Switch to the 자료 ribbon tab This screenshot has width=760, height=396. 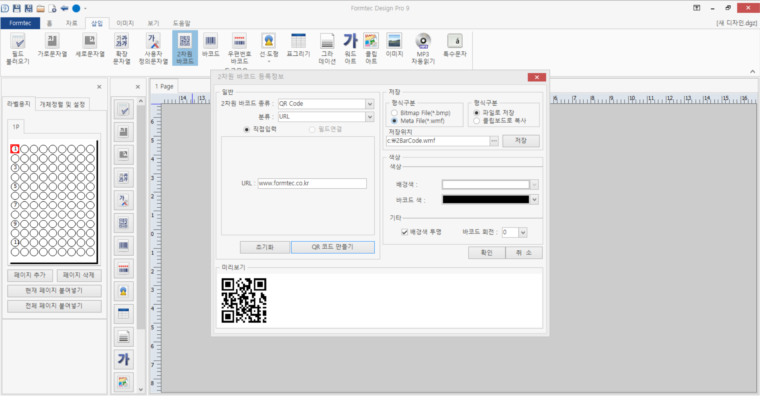point(71,23)
